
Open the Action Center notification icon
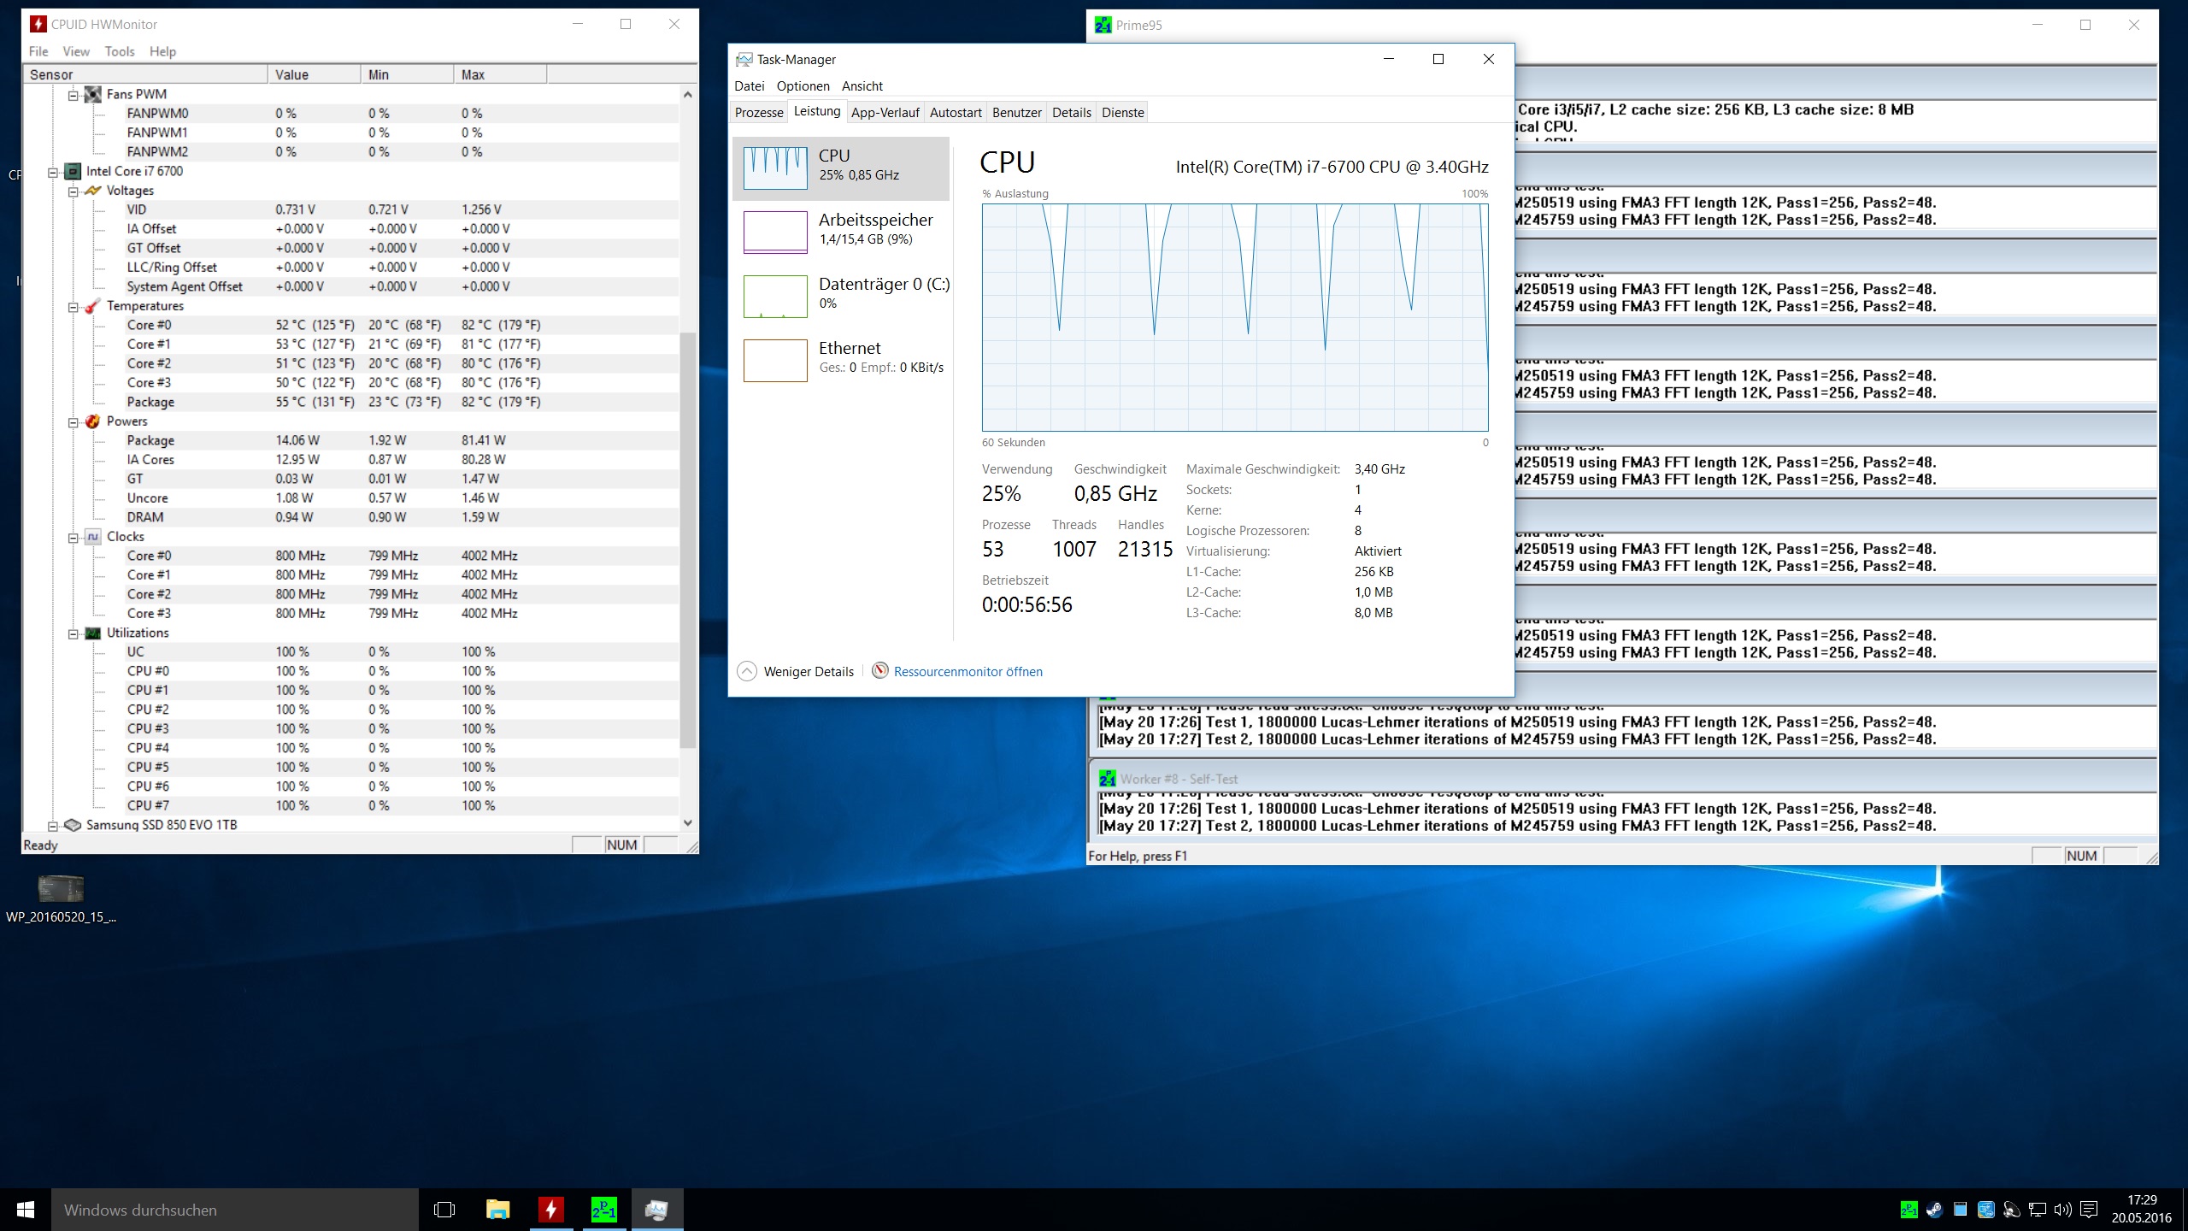click(2089, 1210)
